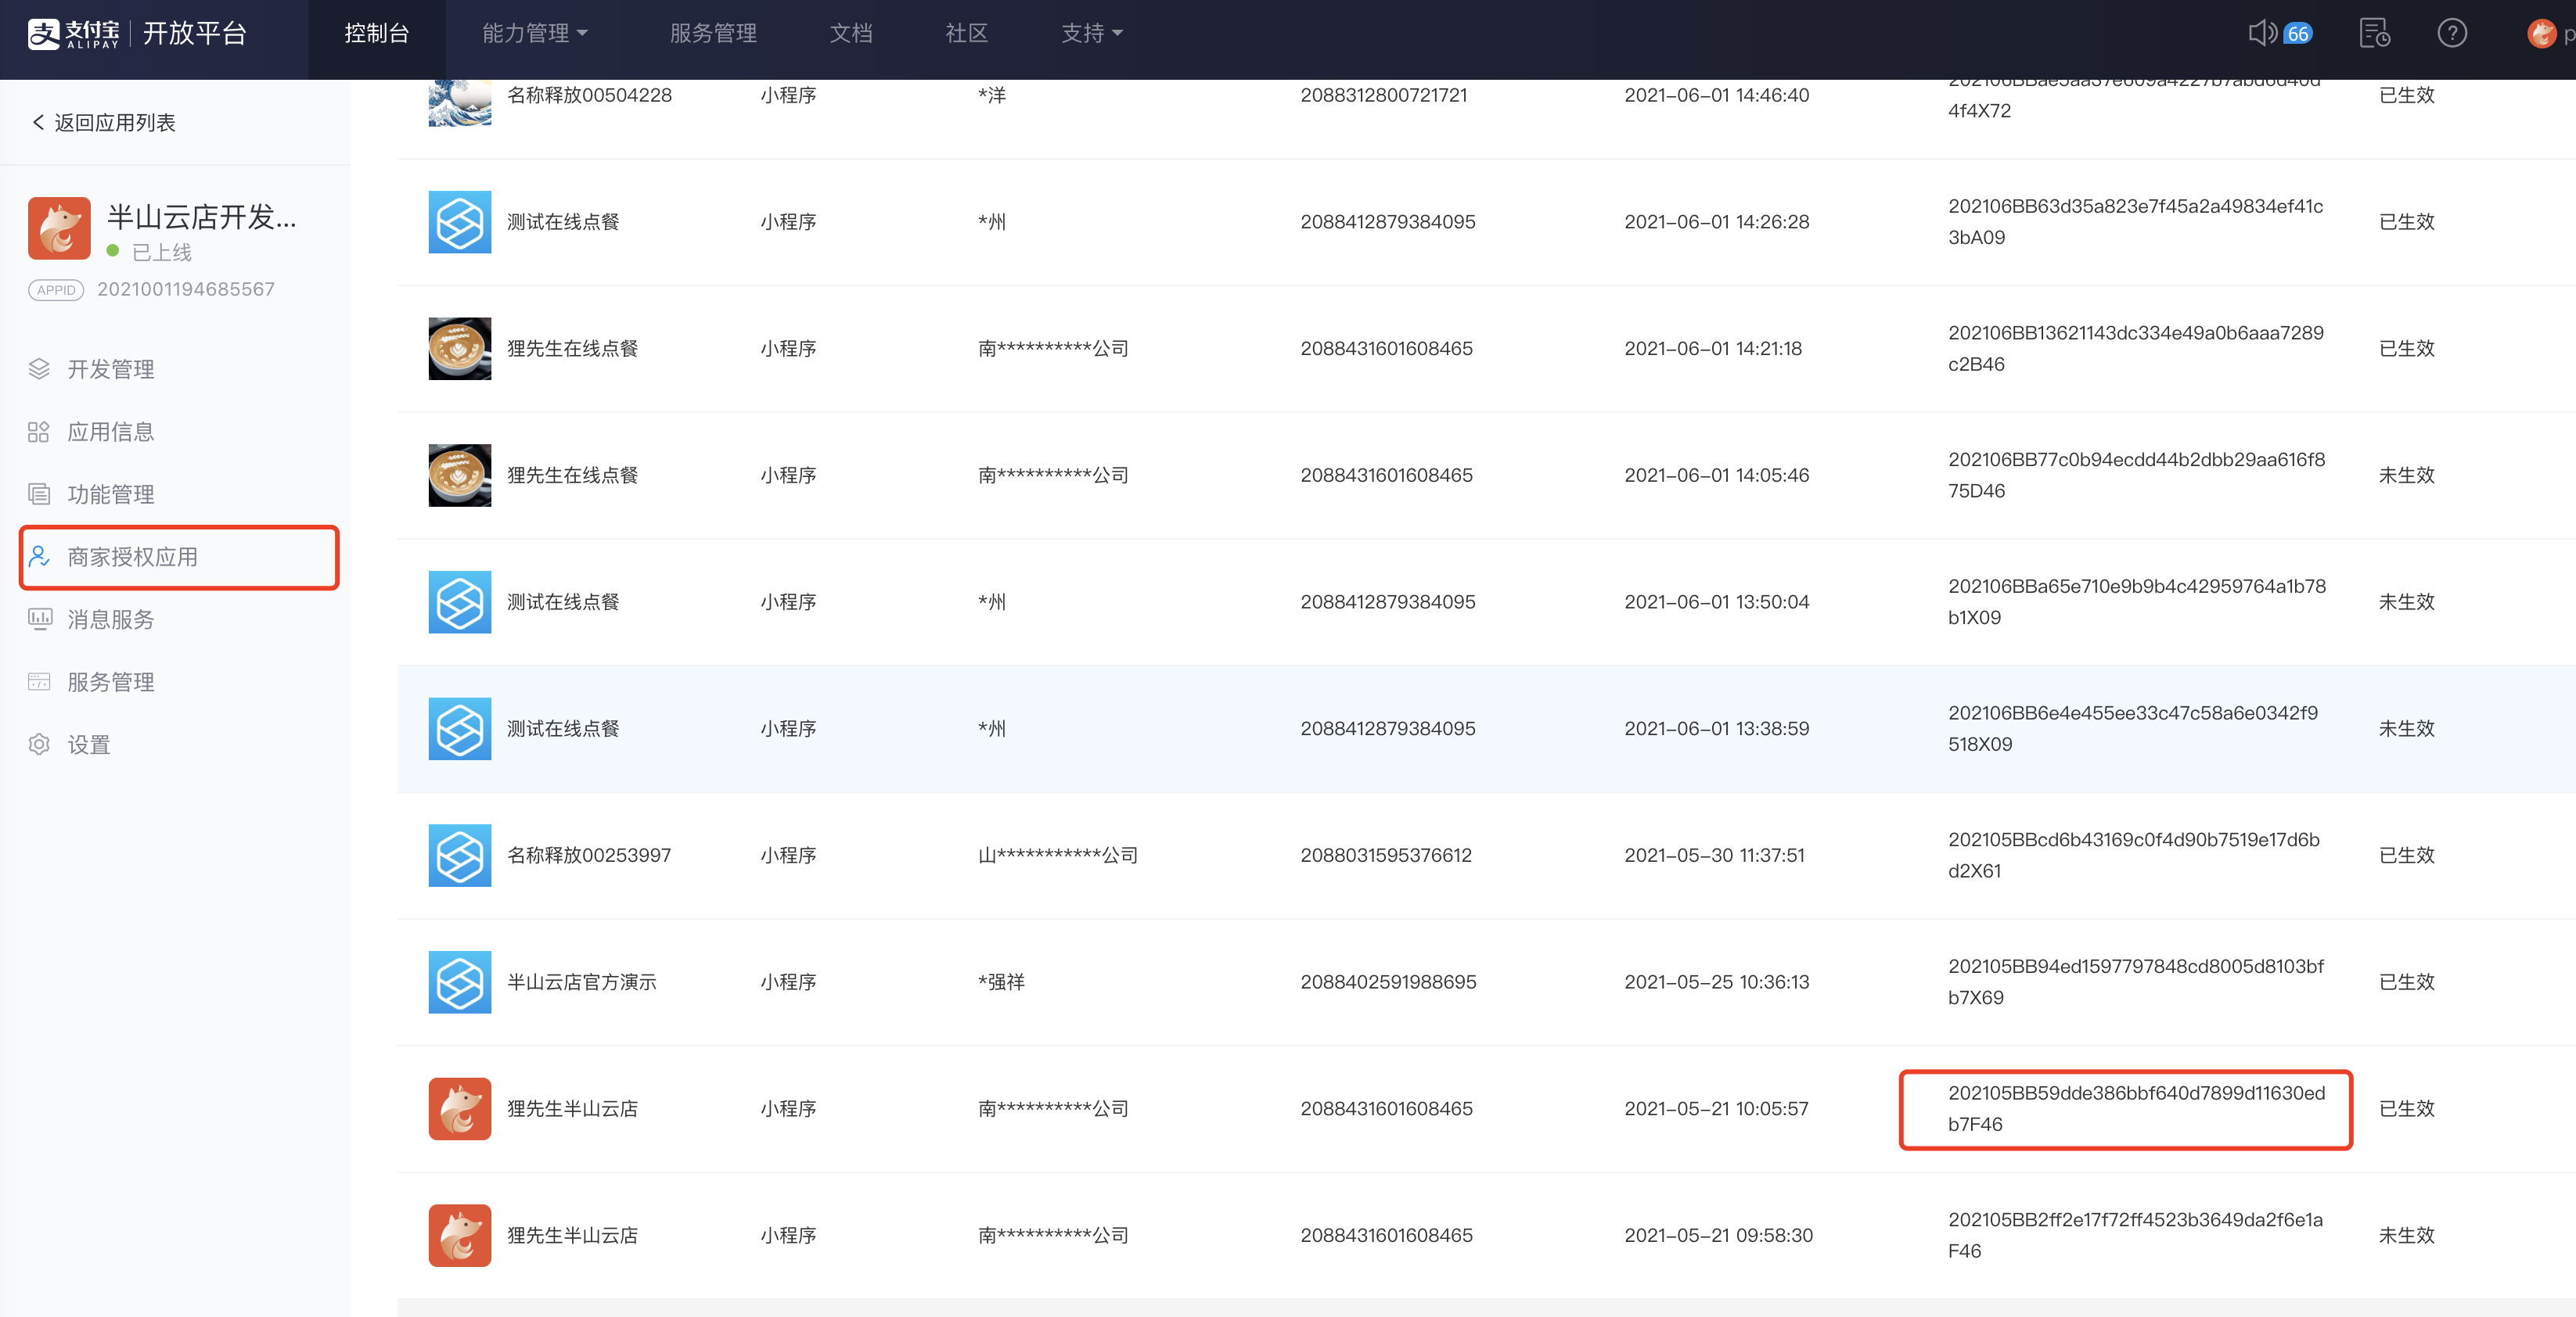The width and height of the screenshot is (2576, 1317).
Task: Open the 文档 menu item
Action: click(x=851, y=33)
